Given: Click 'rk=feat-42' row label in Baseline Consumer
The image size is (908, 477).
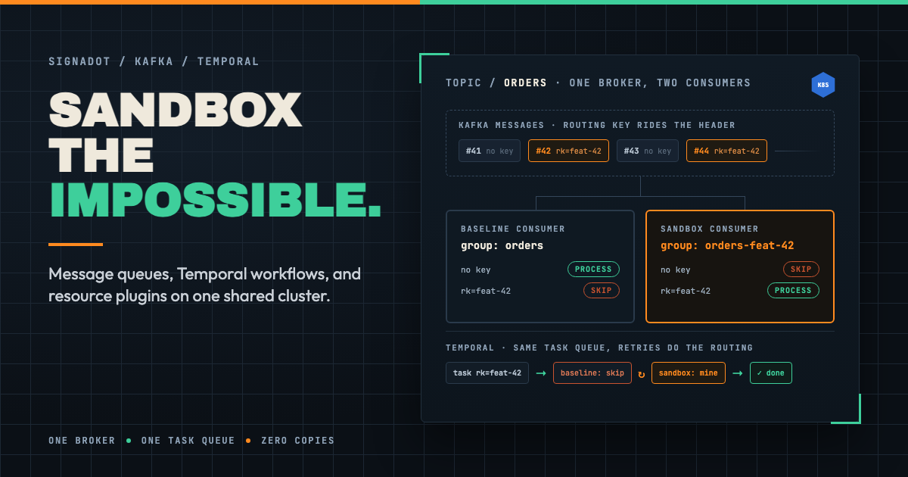Looking at the screenshot, I should coord(486,291).
